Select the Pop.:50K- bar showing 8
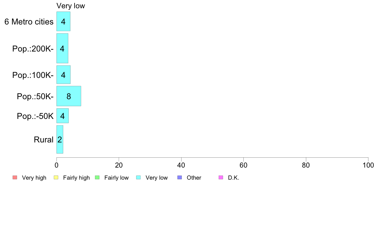The width and height of the screenshot is (377, 234). tap(69, 96)
